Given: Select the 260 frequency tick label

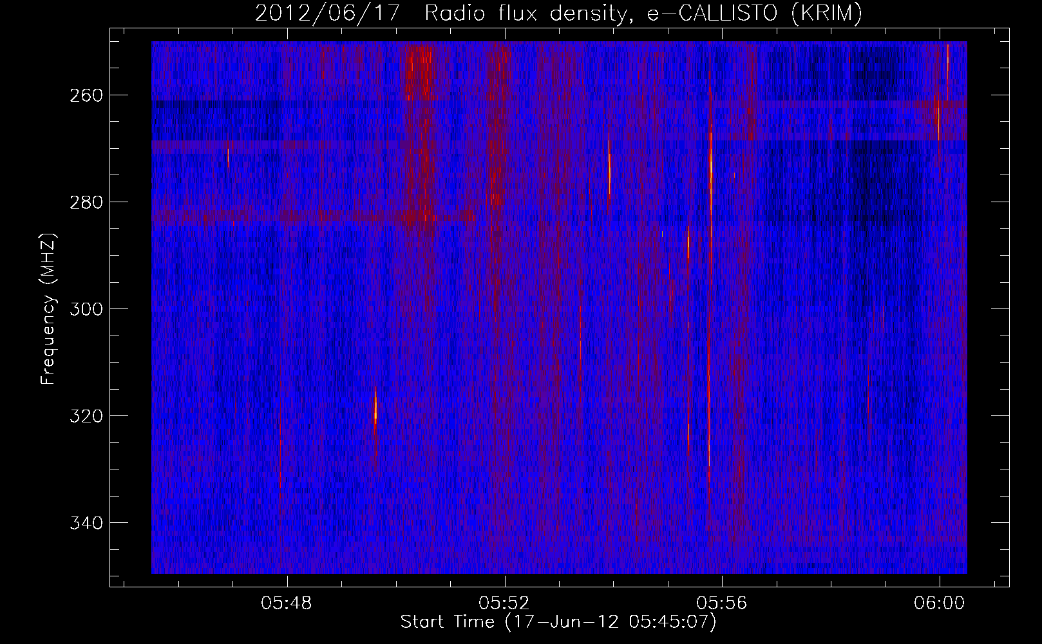Looking at the screenshot, I should click(86, 95).
